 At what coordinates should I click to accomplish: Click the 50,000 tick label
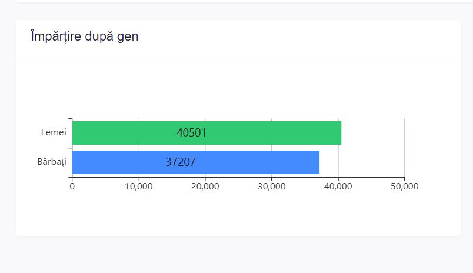tap(405, 187)
